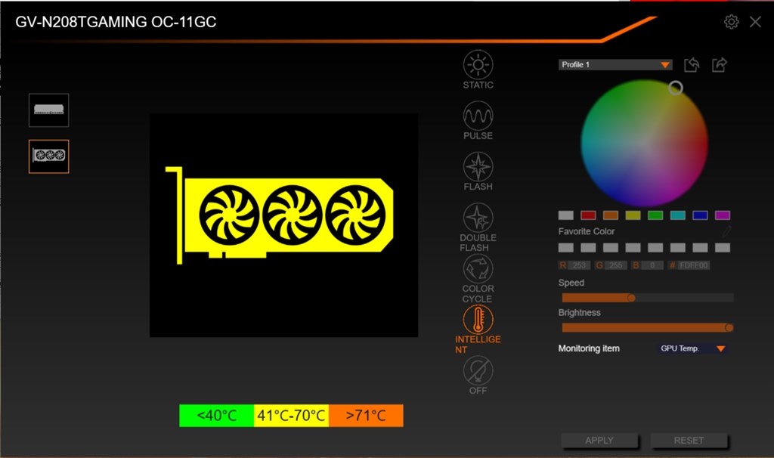Image resolution: width=774 pixels, height=458 pixels.
Task: Pick the cyan preset color swatch
Action: pyautogui.click(x=678, y=215)
